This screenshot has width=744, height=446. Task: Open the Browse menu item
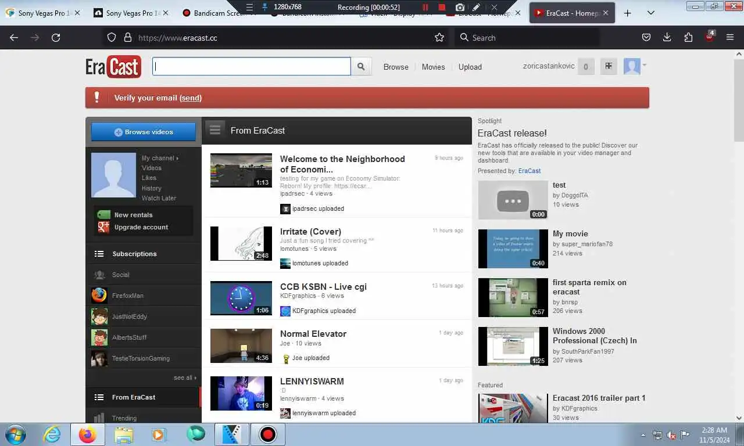(x=396, y=67)
